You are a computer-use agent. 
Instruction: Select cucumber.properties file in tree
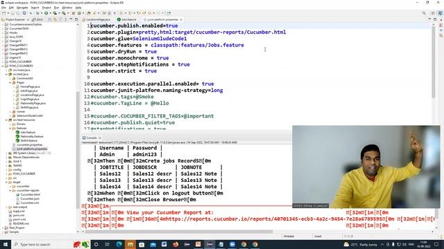[x=29, y=145]
